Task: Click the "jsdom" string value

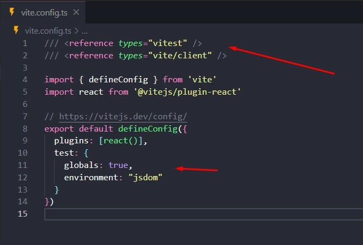Action: point(145,178)
